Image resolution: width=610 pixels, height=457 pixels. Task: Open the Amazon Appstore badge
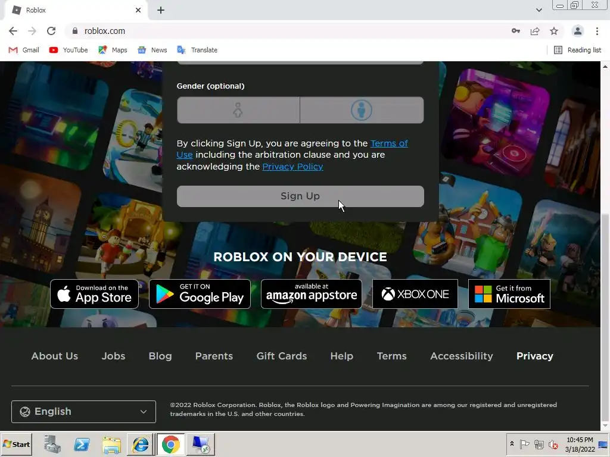[311, 294]
